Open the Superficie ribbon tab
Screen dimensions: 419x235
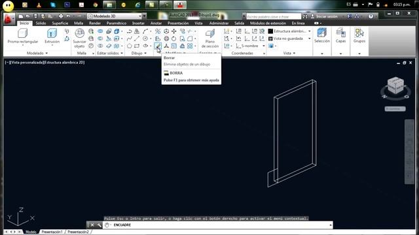pos(60,23)
